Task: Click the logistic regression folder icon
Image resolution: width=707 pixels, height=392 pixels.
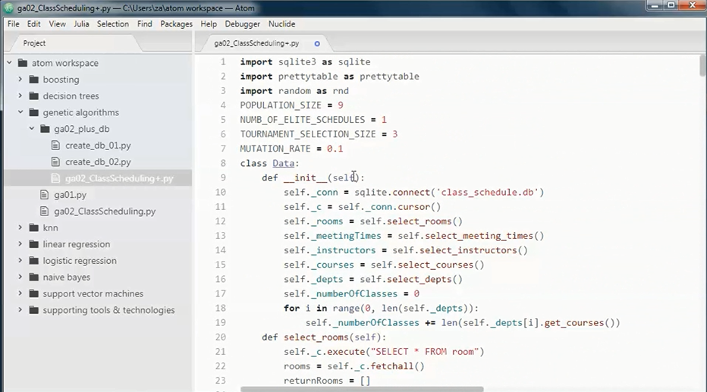Action: 34,260
